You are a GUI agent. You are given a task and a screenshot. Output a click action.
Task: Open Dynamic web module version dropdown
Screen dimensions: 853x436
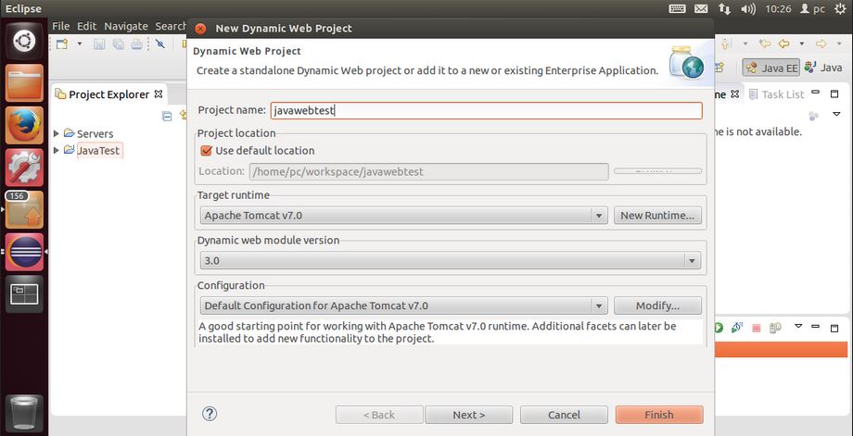point(450,261)
